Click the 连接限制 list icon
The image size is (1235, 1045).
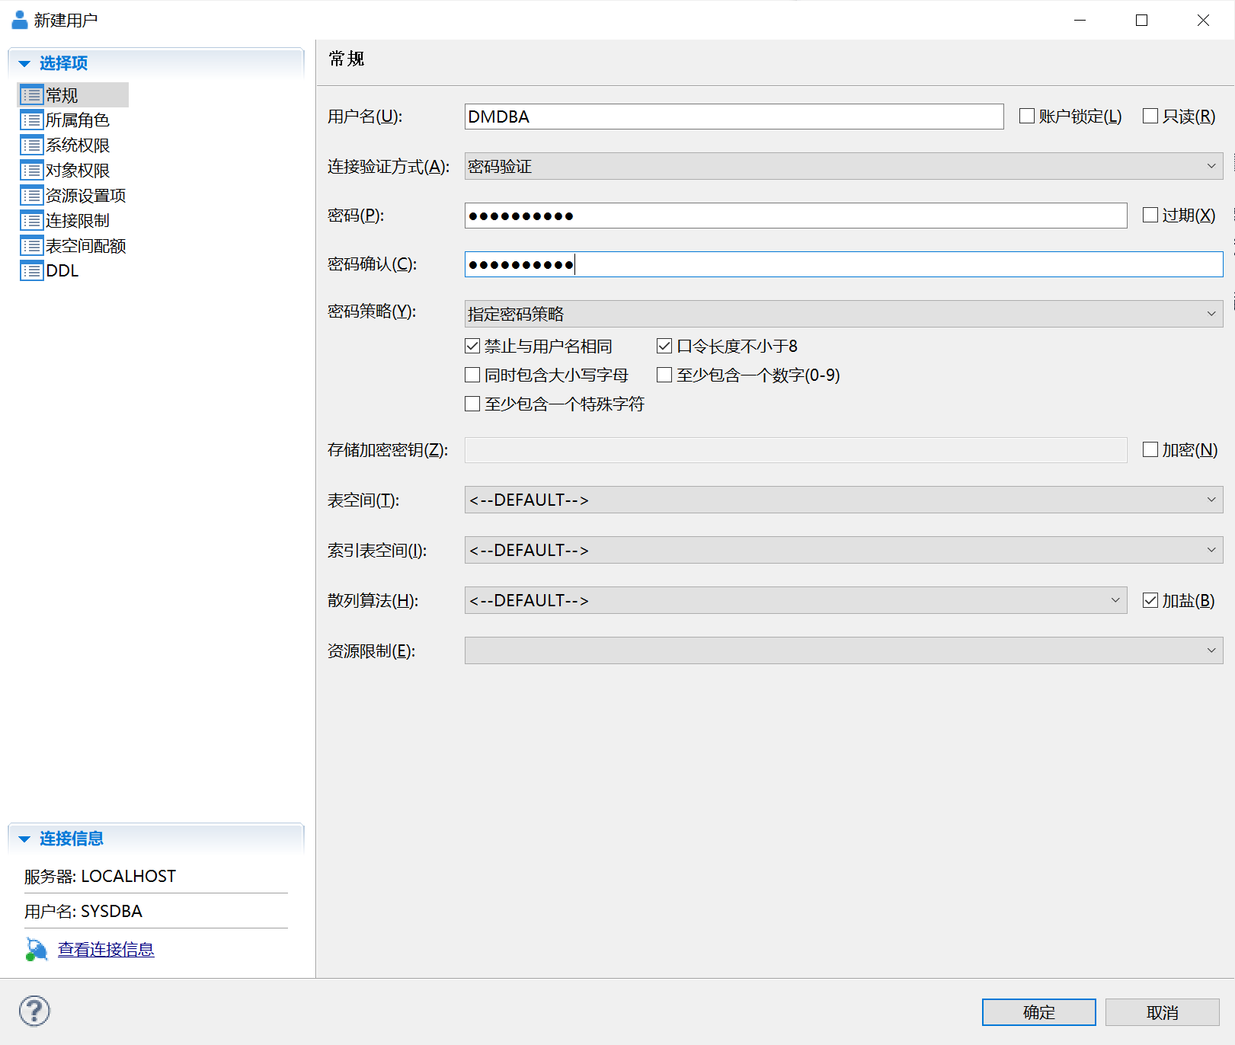[31, 221]
